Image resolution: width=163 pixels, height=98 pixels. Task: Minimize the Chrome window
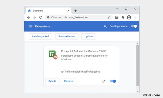coord(117,9)
